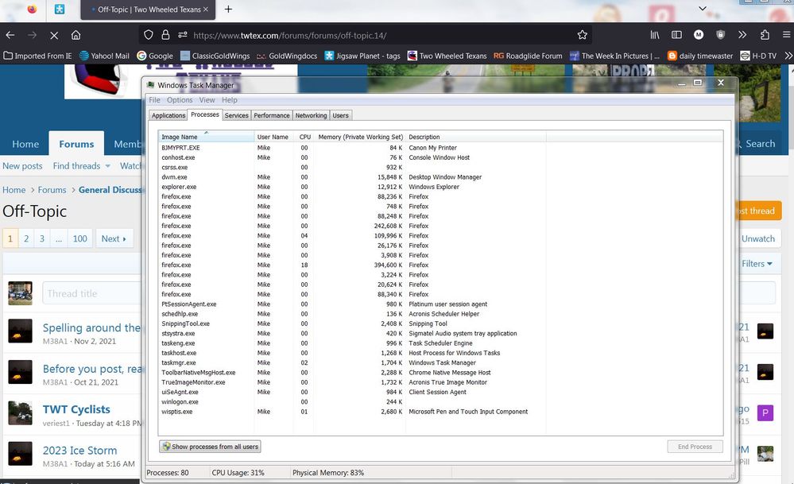Screen dimensions: 794x484
Task: Open Firefox library icon
Action: (x=655, y=35)
